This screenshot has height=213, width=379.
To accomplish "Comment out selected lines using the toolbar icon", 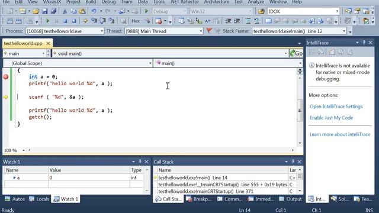I will [x=248, y=21].
